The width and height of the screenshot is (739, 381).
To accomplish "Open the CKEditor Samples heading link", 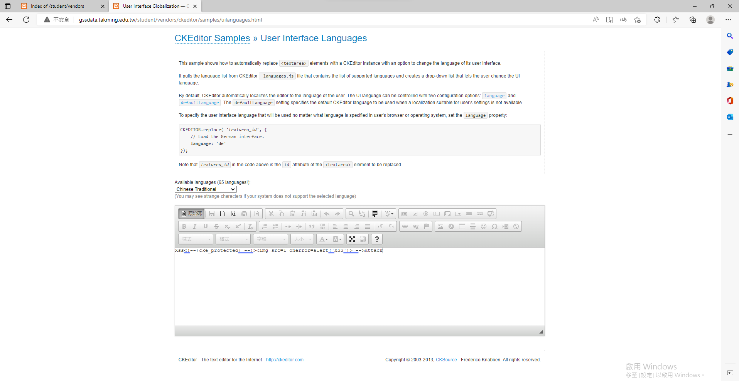I will (x=213, y=38).
